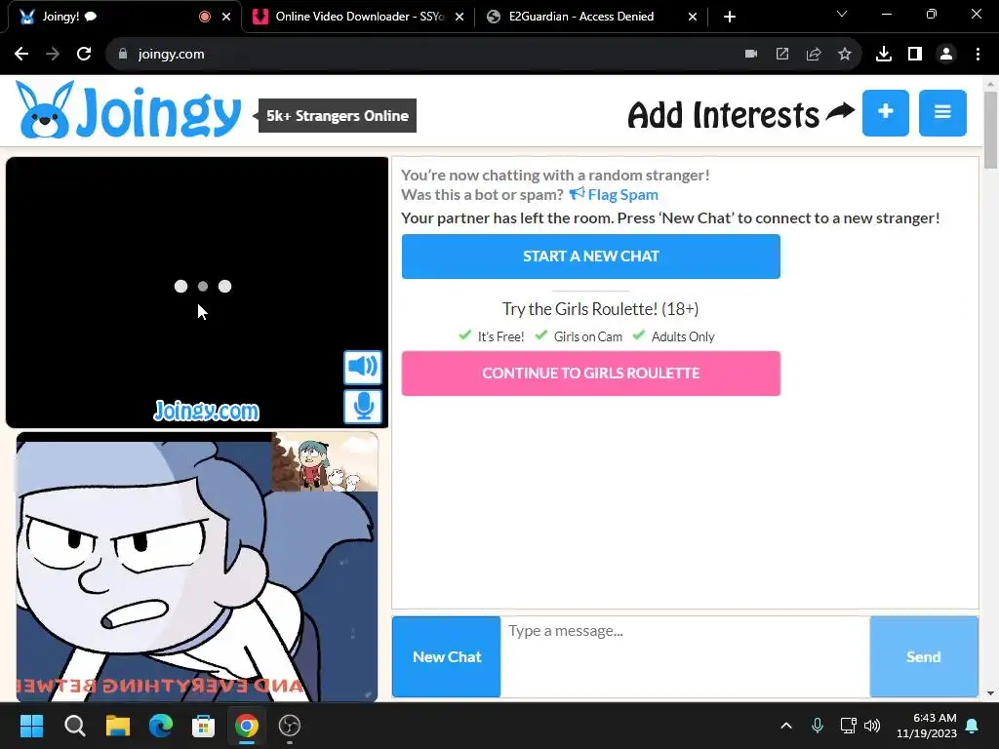Viewport: 999px width, 749px height.
Task: Flag this chat as spam
Action: [614, 194]
